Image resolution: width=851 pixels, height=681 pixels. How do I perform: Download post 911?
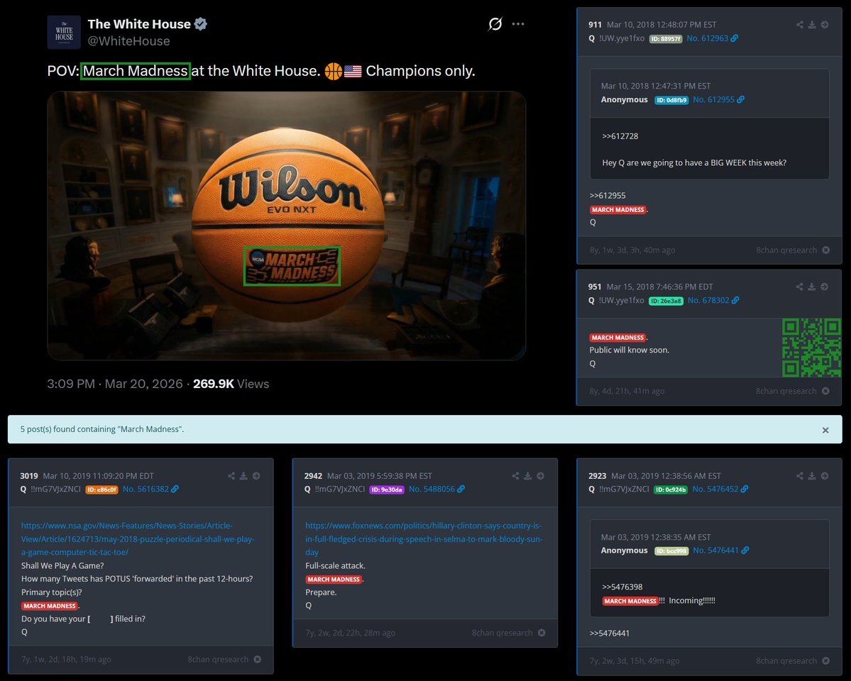812,24
